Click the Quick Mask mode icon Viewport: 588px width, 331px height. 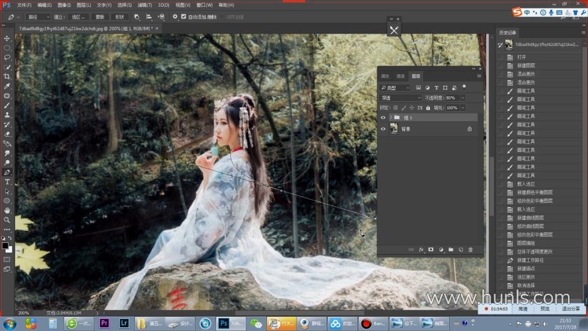pyautogui.click(x=7, y=259)
